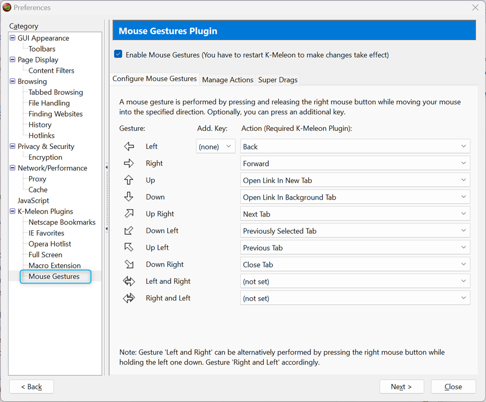The width and height of the screenshot is (486, 402).
Task: Select Browsing in the category tree
Action: point(32,82)
